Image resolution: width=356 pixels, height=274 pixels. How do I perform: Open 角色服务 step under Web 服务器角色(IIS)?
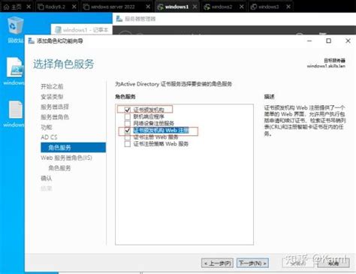click(59, 168)
